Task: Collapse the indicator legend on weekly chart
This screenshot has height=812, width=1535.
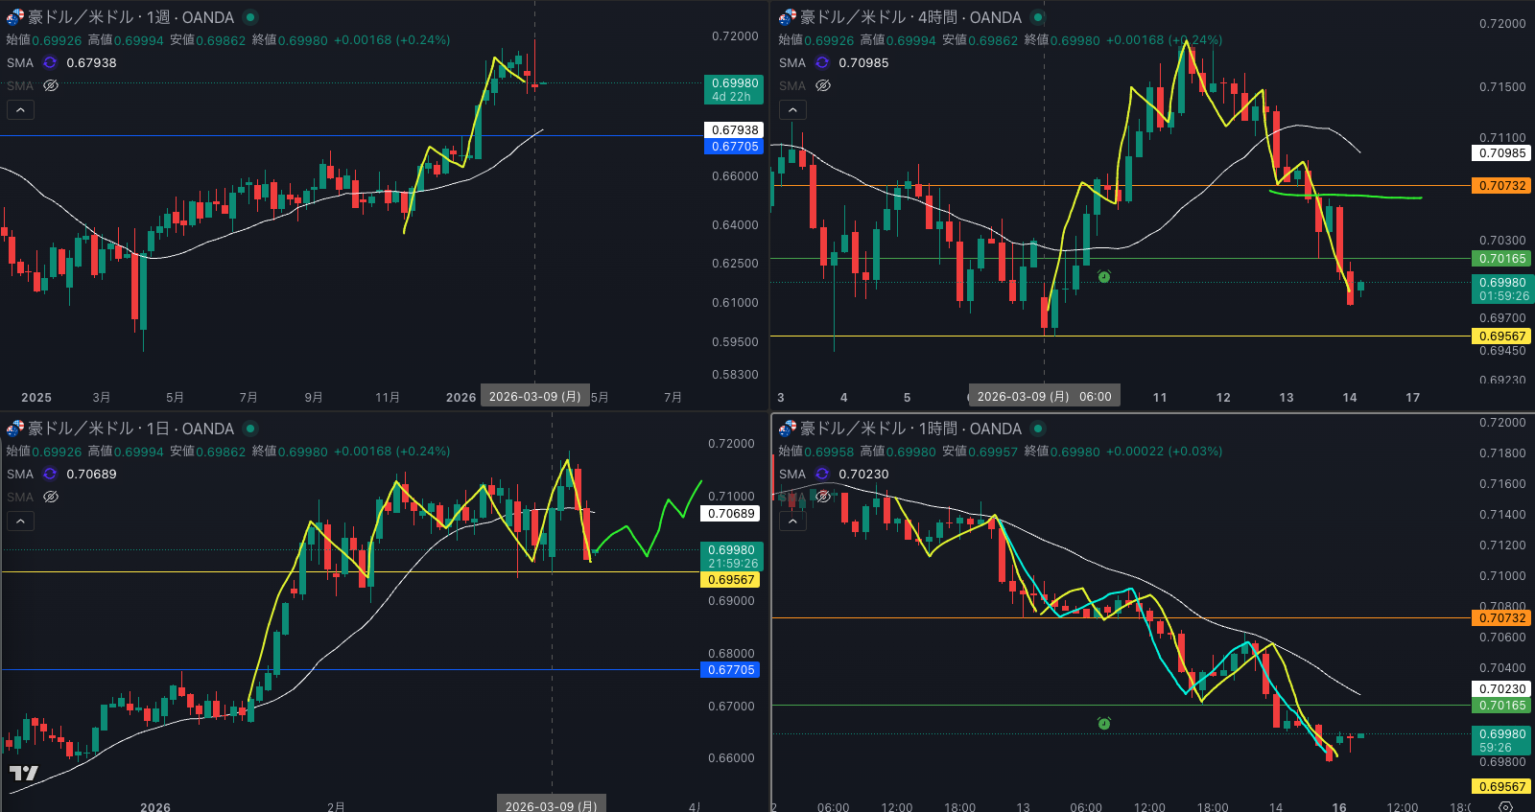Action: 20,109
